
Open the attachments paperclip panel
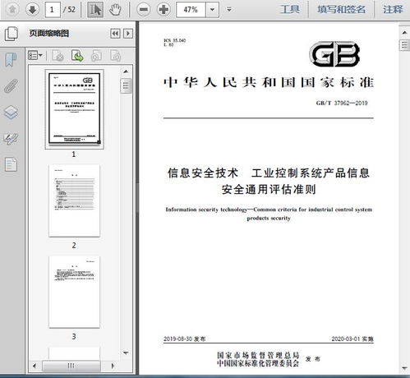(x=11, y=86)
